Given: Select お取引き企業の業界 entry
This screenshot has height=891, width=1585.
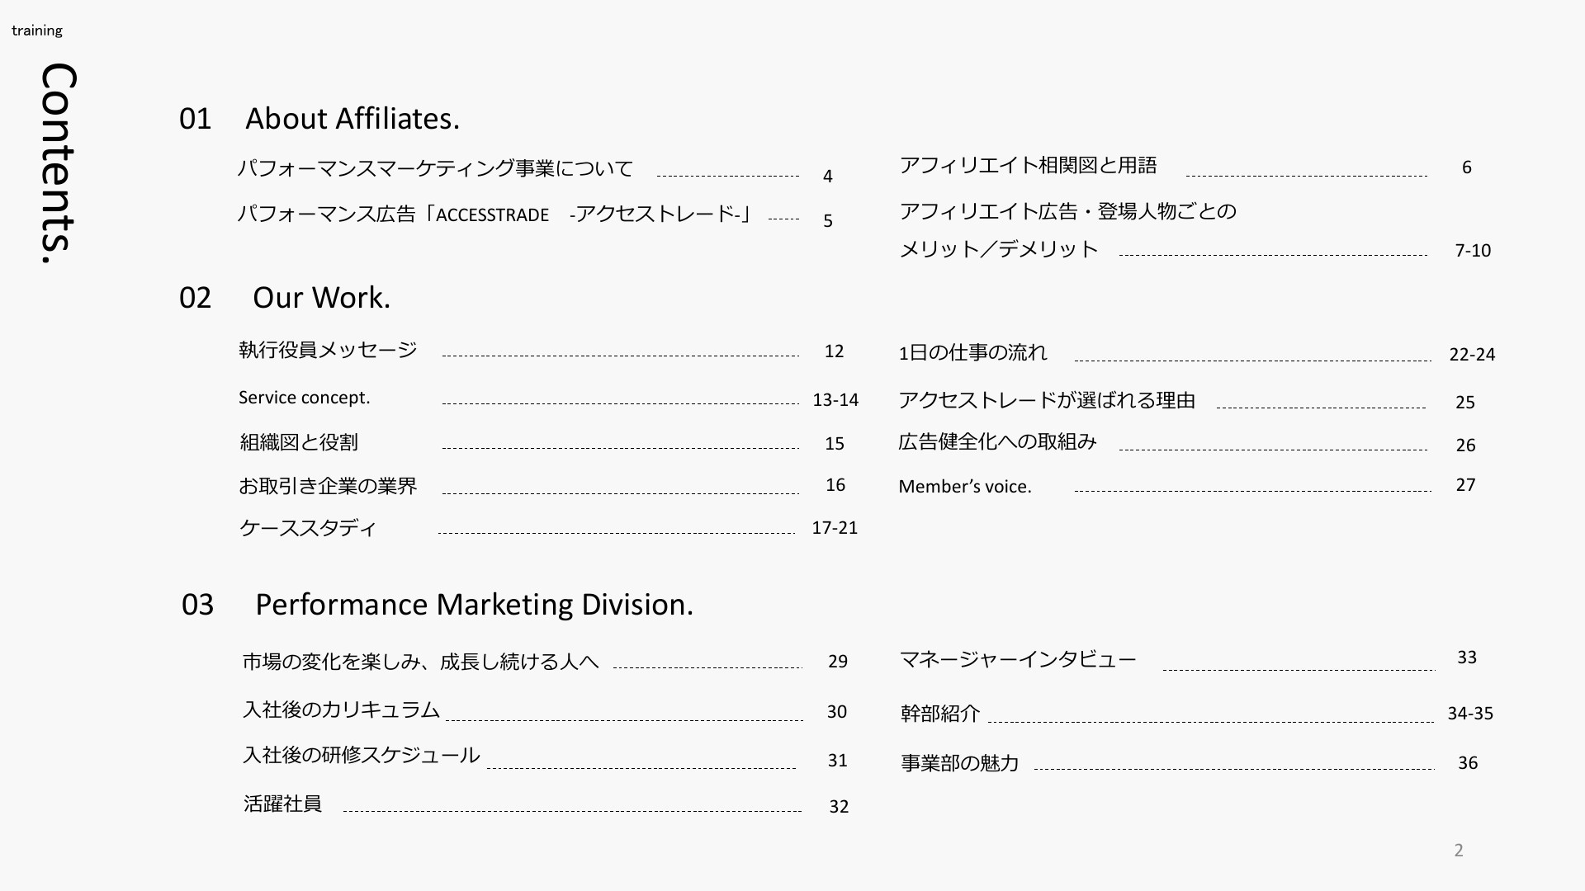Looking at the screenshot, I should point(328,486).
